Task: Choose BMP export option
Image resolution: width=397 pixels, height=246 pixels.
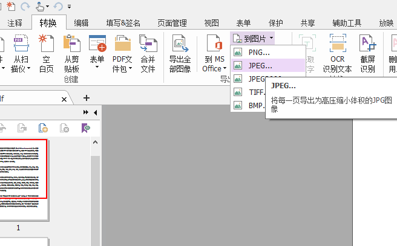Action: [248, 105]
